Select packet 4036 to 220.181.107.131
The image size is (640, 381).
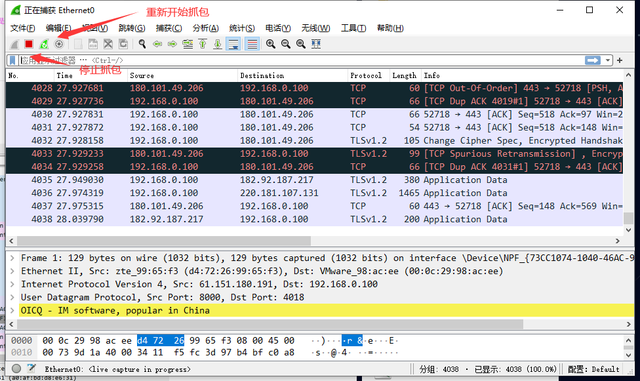pyautogui.click(x=315, y=193)
